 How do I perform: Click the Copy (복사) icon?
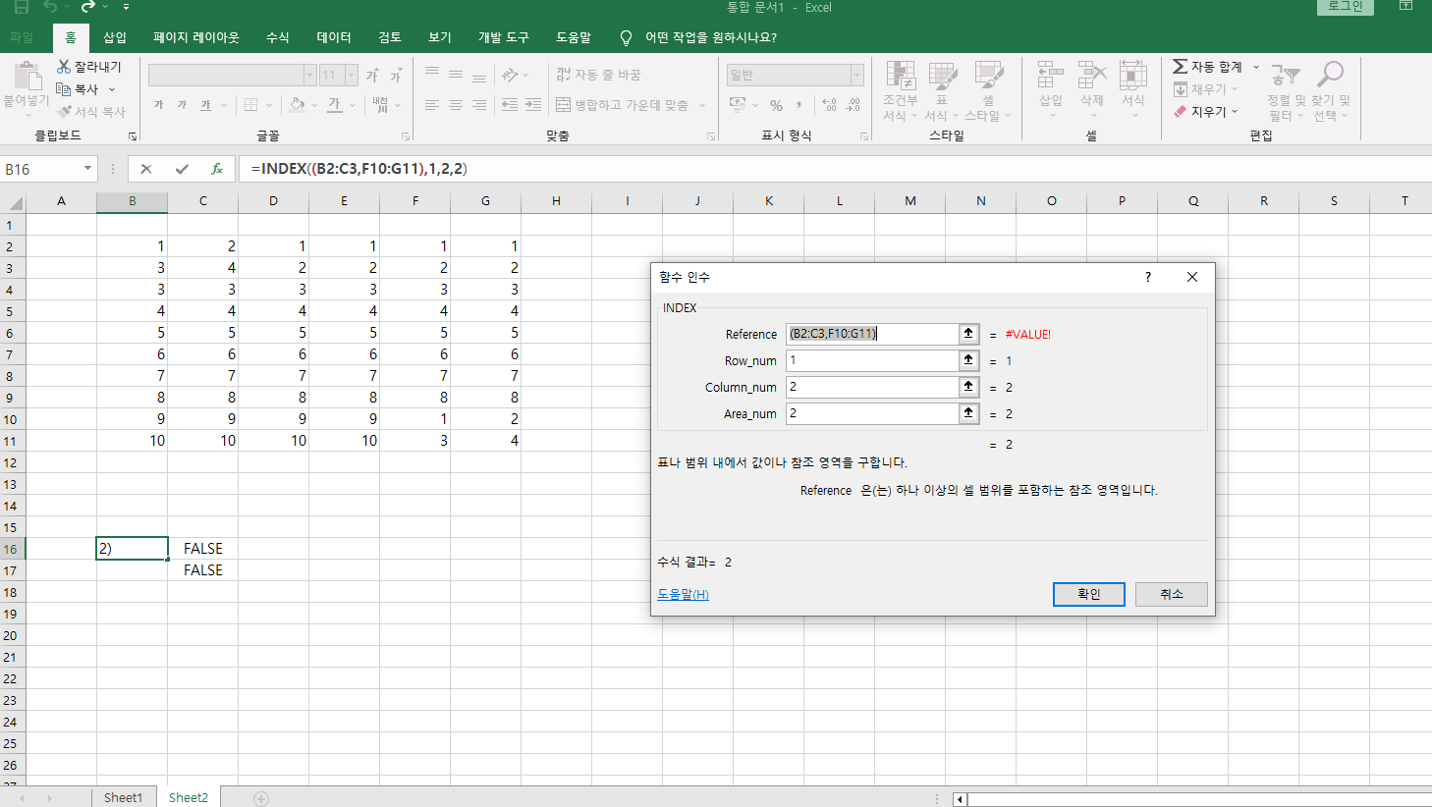pos(64,89)
